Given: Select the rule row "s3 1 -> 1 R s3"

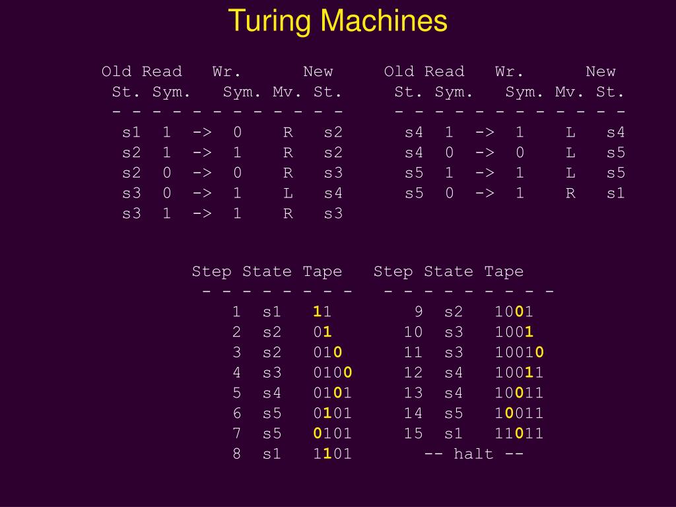Looking at the screenshot, I should (x=232, y=213).
